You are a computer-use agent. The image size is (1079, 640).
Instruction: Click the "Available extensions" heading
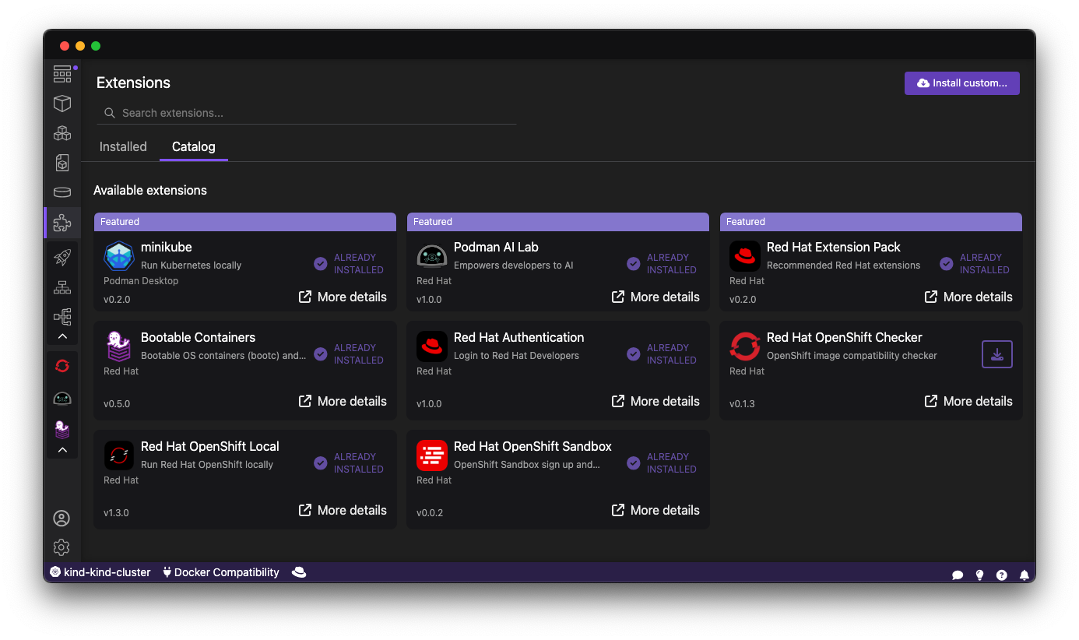click(150, 190)
